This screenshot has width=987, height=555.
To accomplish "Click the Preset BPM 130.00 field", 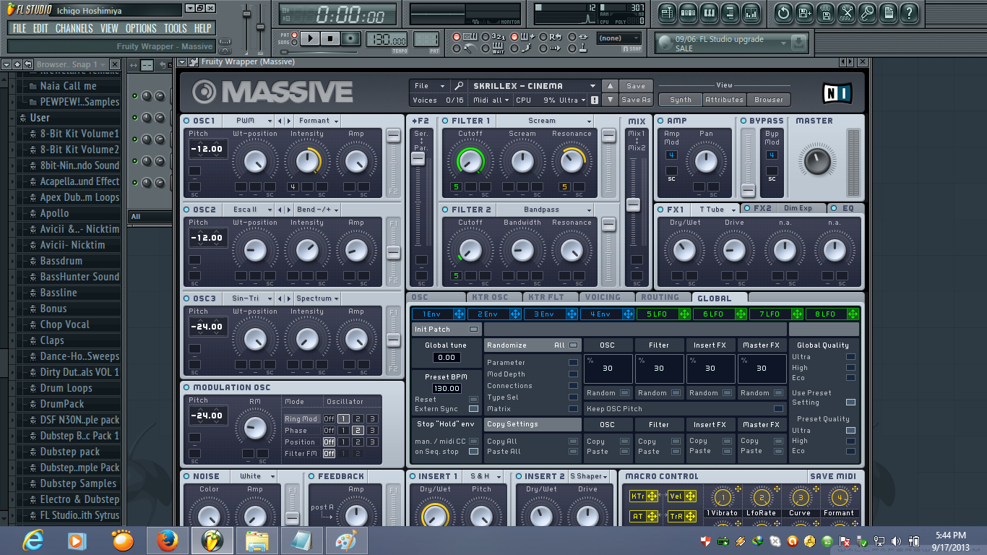I will (447, 389).
